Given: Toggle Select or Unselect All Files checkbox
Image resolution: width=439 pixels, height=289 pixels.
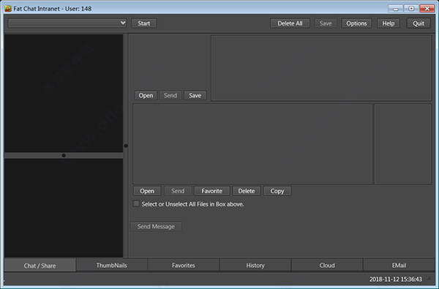Looking at the screenshot, I should (x=136, y=203).
